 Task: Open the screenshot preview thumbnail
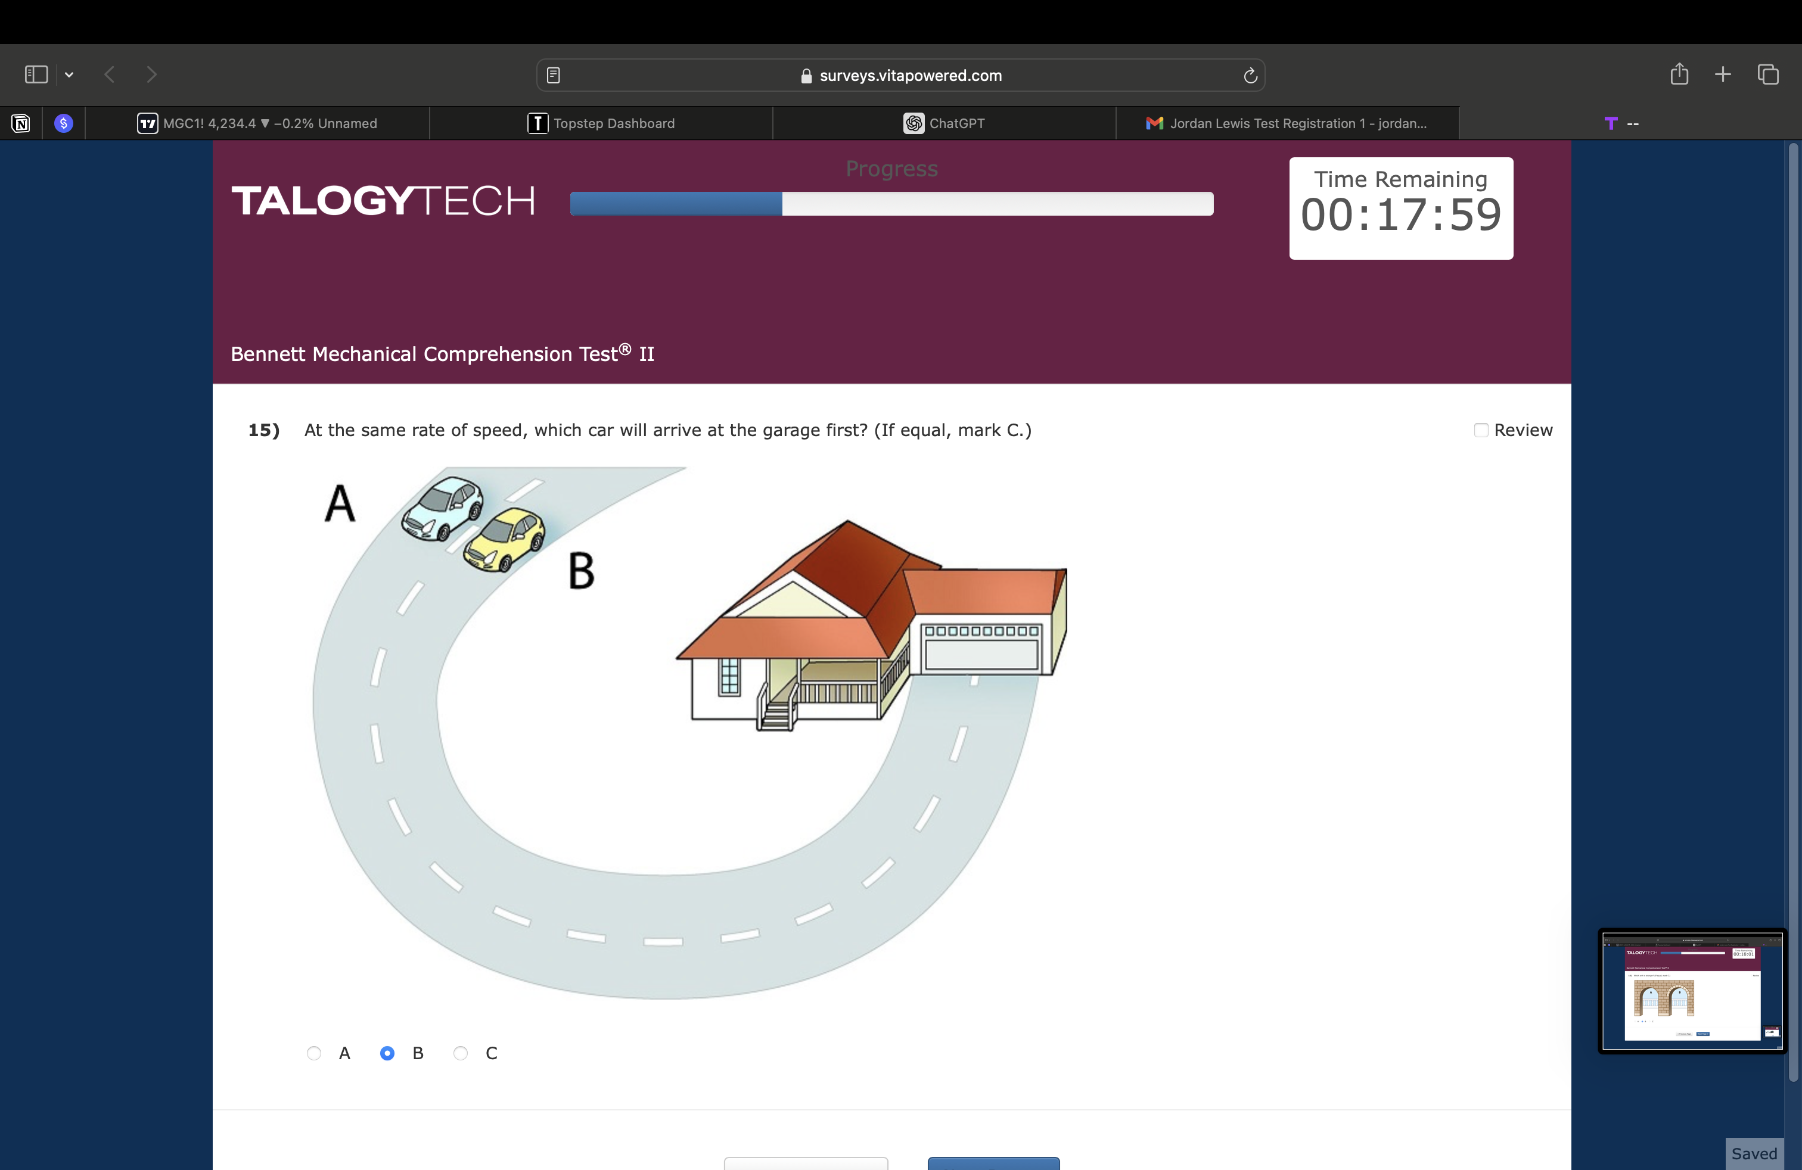[1692, 990]
